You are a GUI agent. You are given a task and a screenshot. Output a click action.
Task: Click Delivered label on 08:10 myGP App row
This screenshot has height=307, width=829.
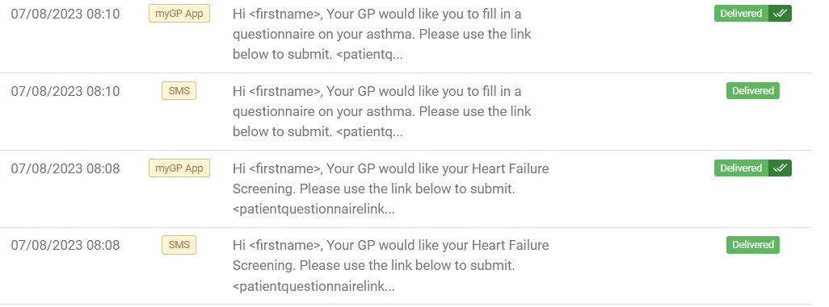click(741, 13)
